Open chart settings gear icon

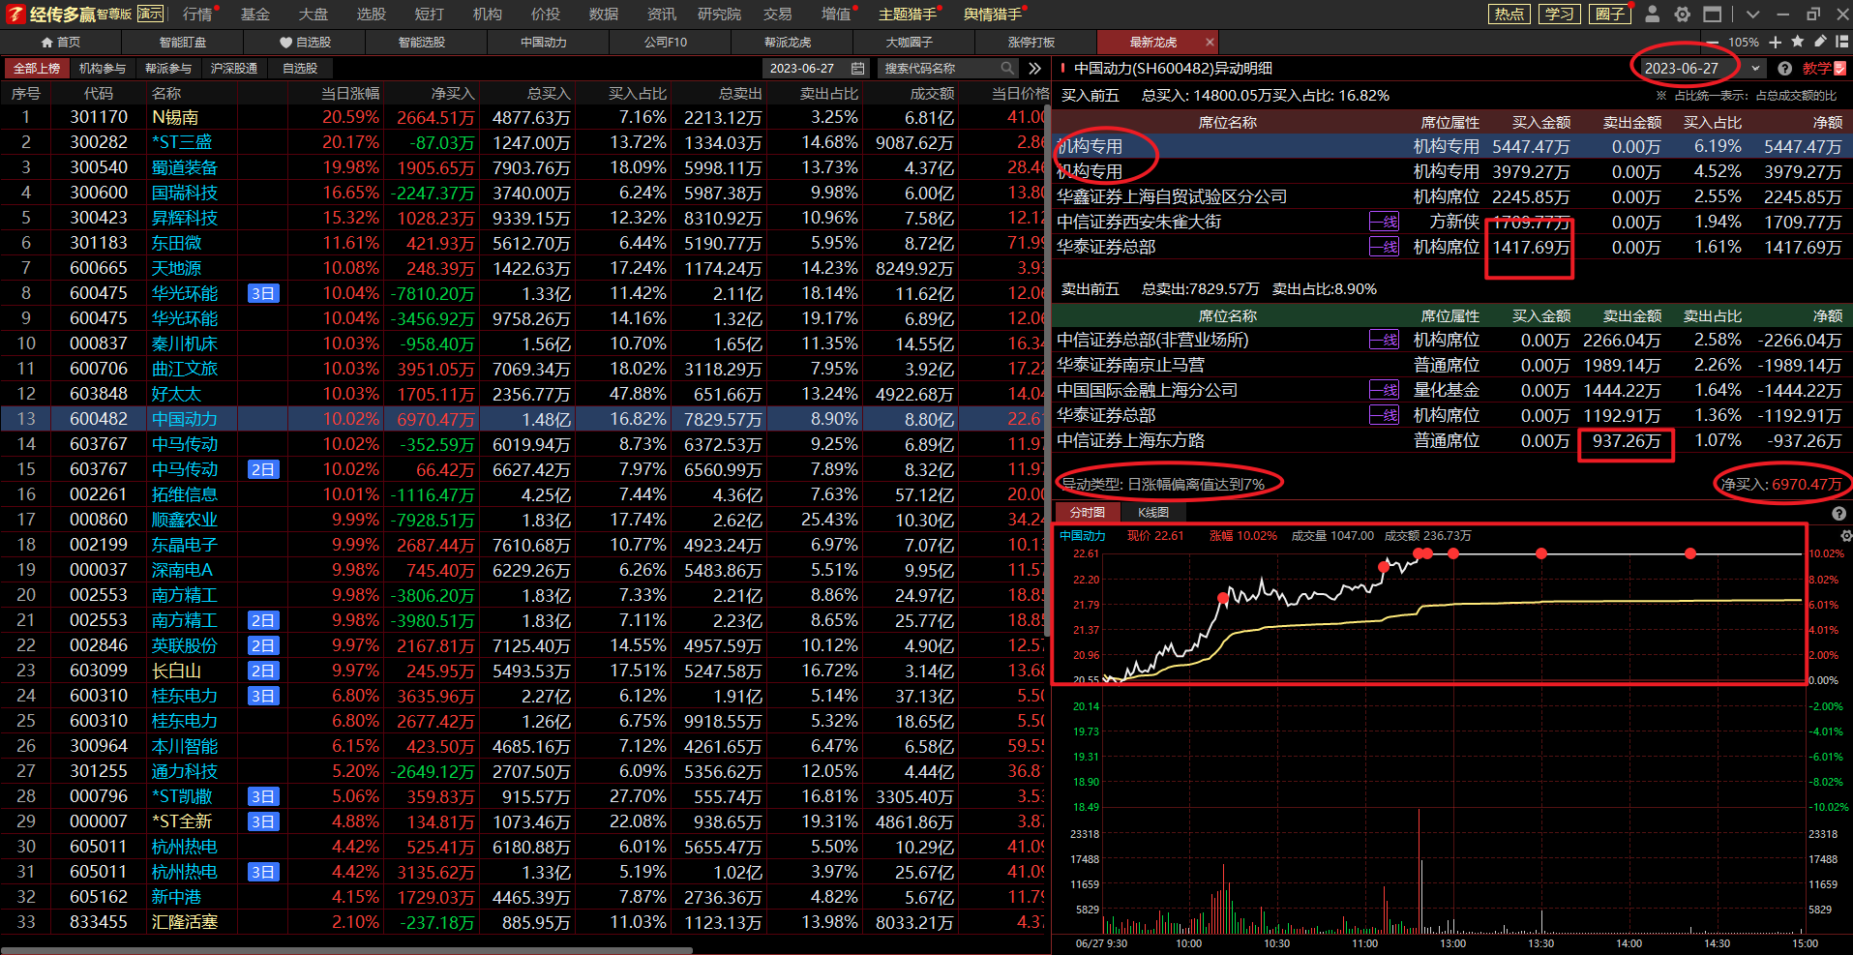point(1845,536)
